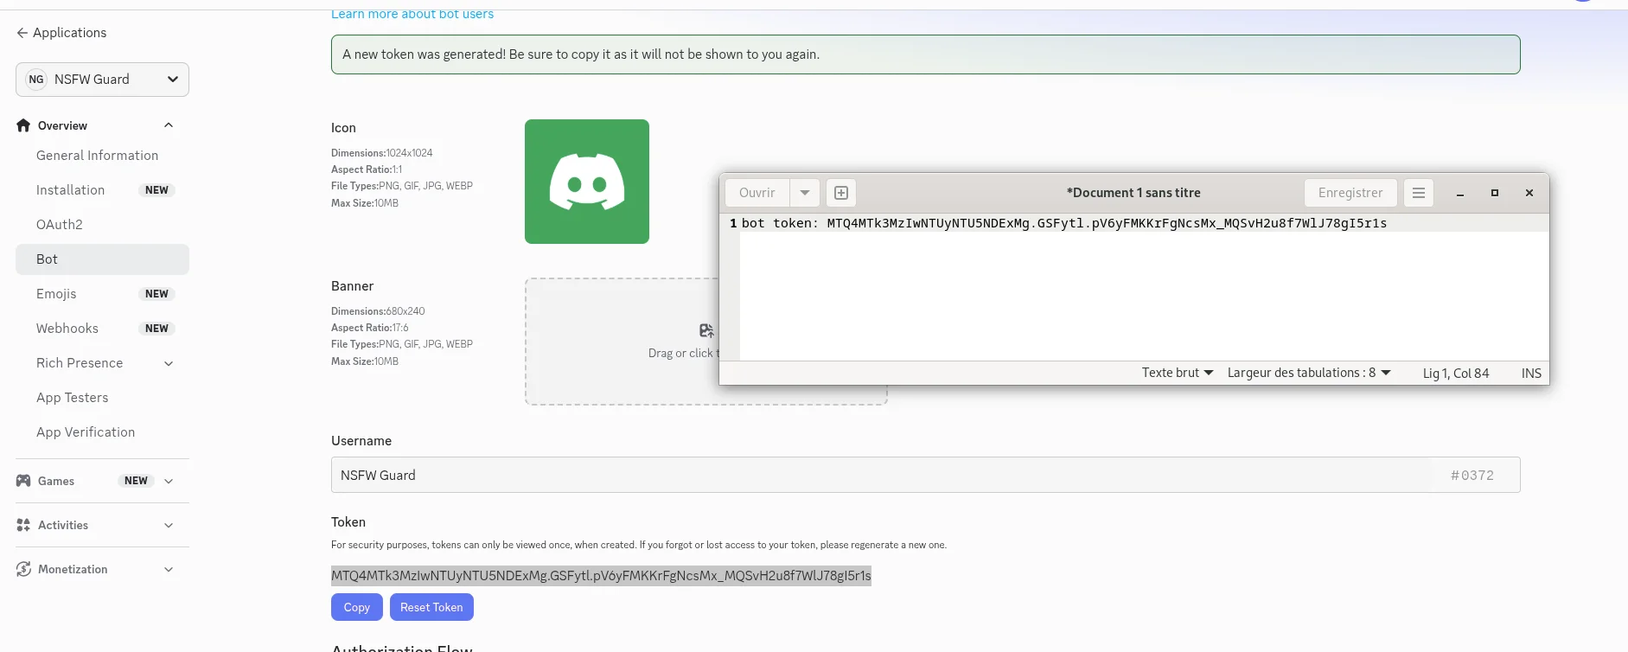This screenshot has width=1628, height=652.
Task: Open the Texte brut language dropdown
Action: (x=1178, y=373)
